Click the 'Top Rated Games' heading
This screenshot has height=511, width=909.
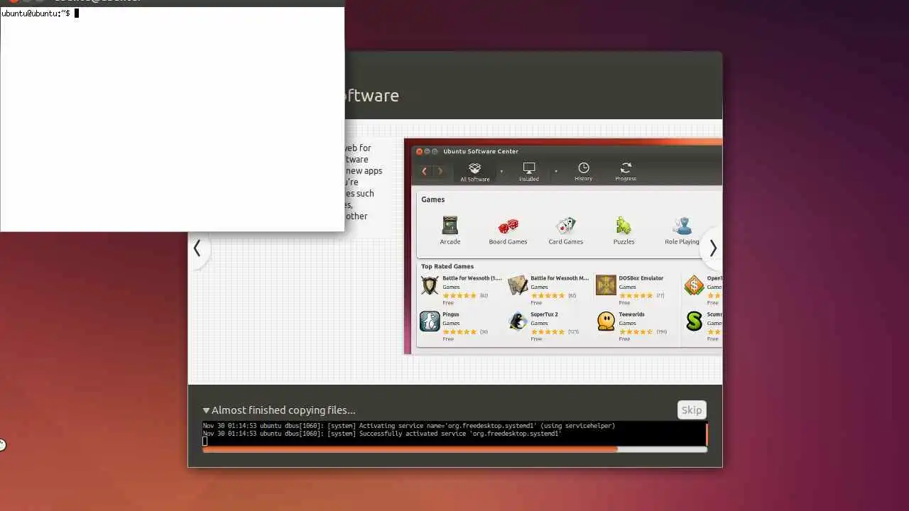click(447, 266)
